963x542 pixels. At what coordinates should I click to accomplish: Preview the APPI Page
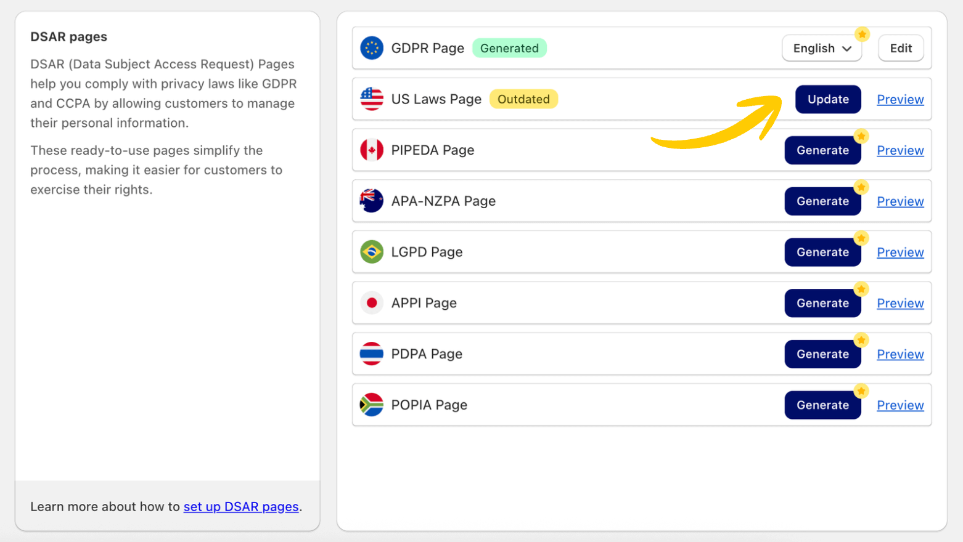click(900, 302)
